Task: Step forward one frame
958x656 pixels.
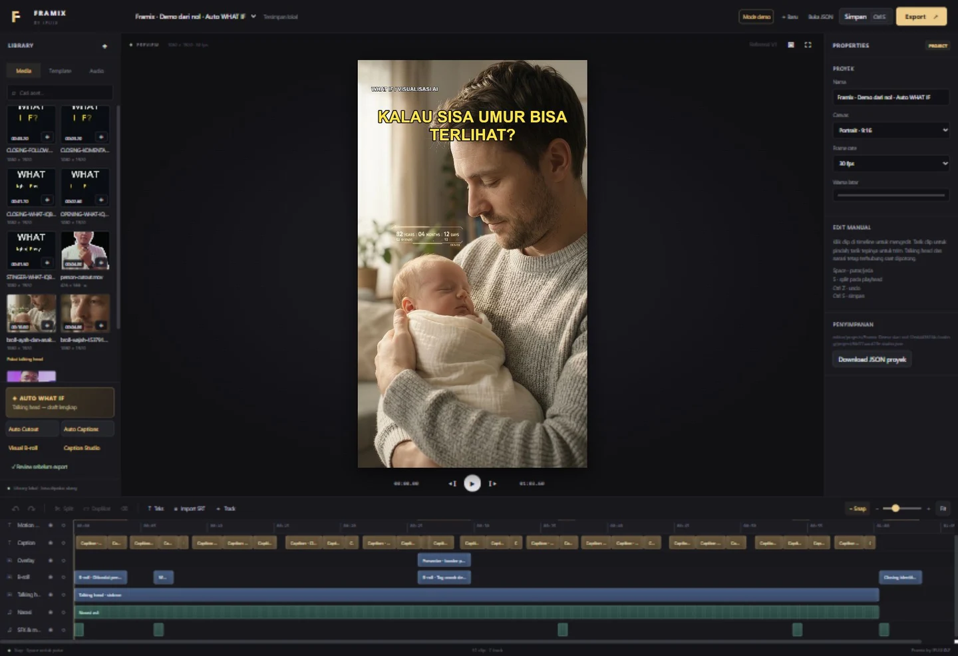Action: click(x=492, y=484)
